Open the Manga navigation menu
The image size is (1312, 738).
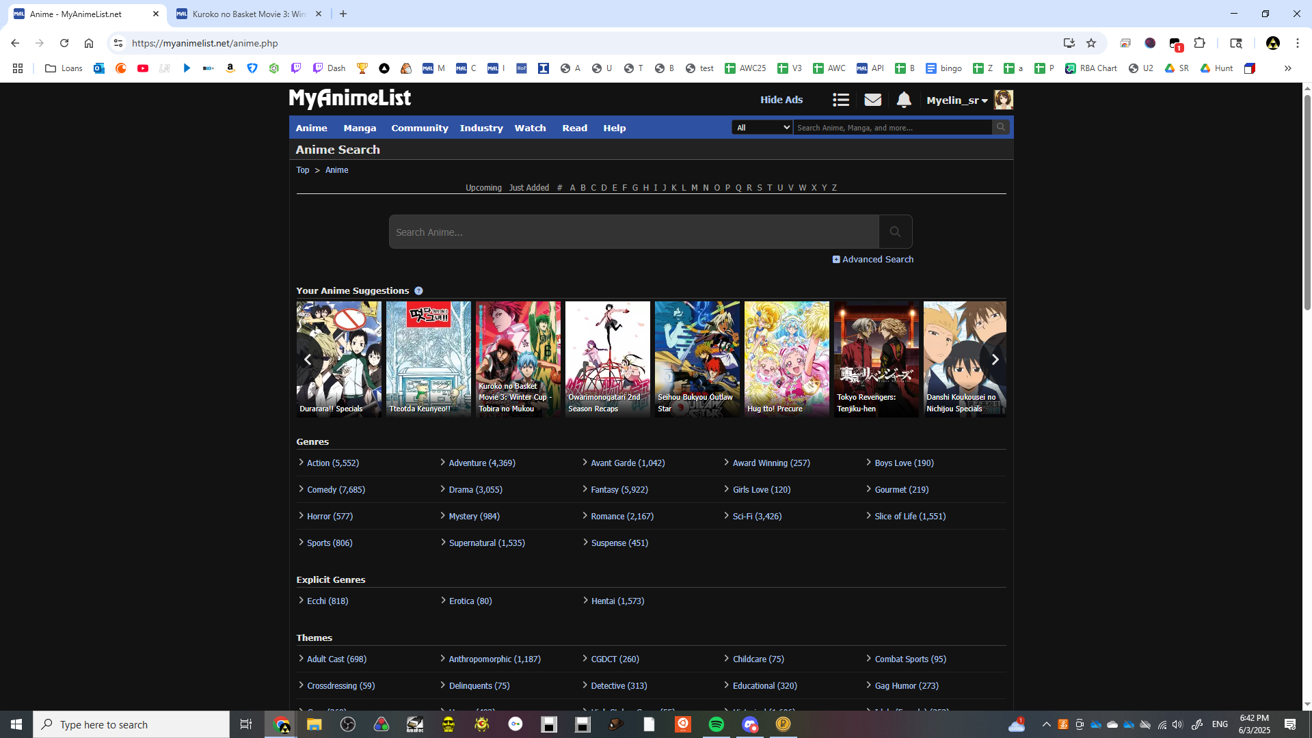click(360, 128)
